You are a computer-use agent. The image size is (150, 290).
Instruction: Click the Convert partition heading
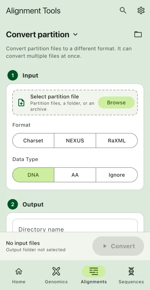click(38, 35)
